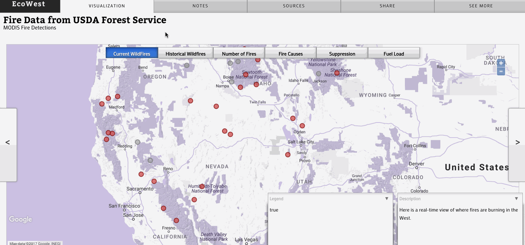Click the map zoom out minus button
525x245 pixels.
[x=501, y=71]
